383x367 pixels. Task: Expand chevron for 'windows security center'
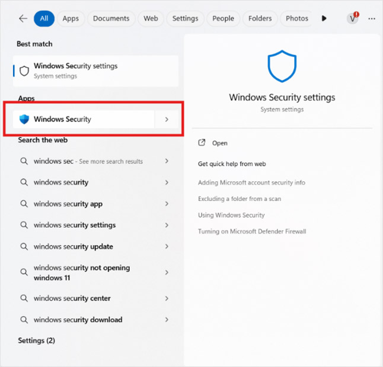pos(167,298)
